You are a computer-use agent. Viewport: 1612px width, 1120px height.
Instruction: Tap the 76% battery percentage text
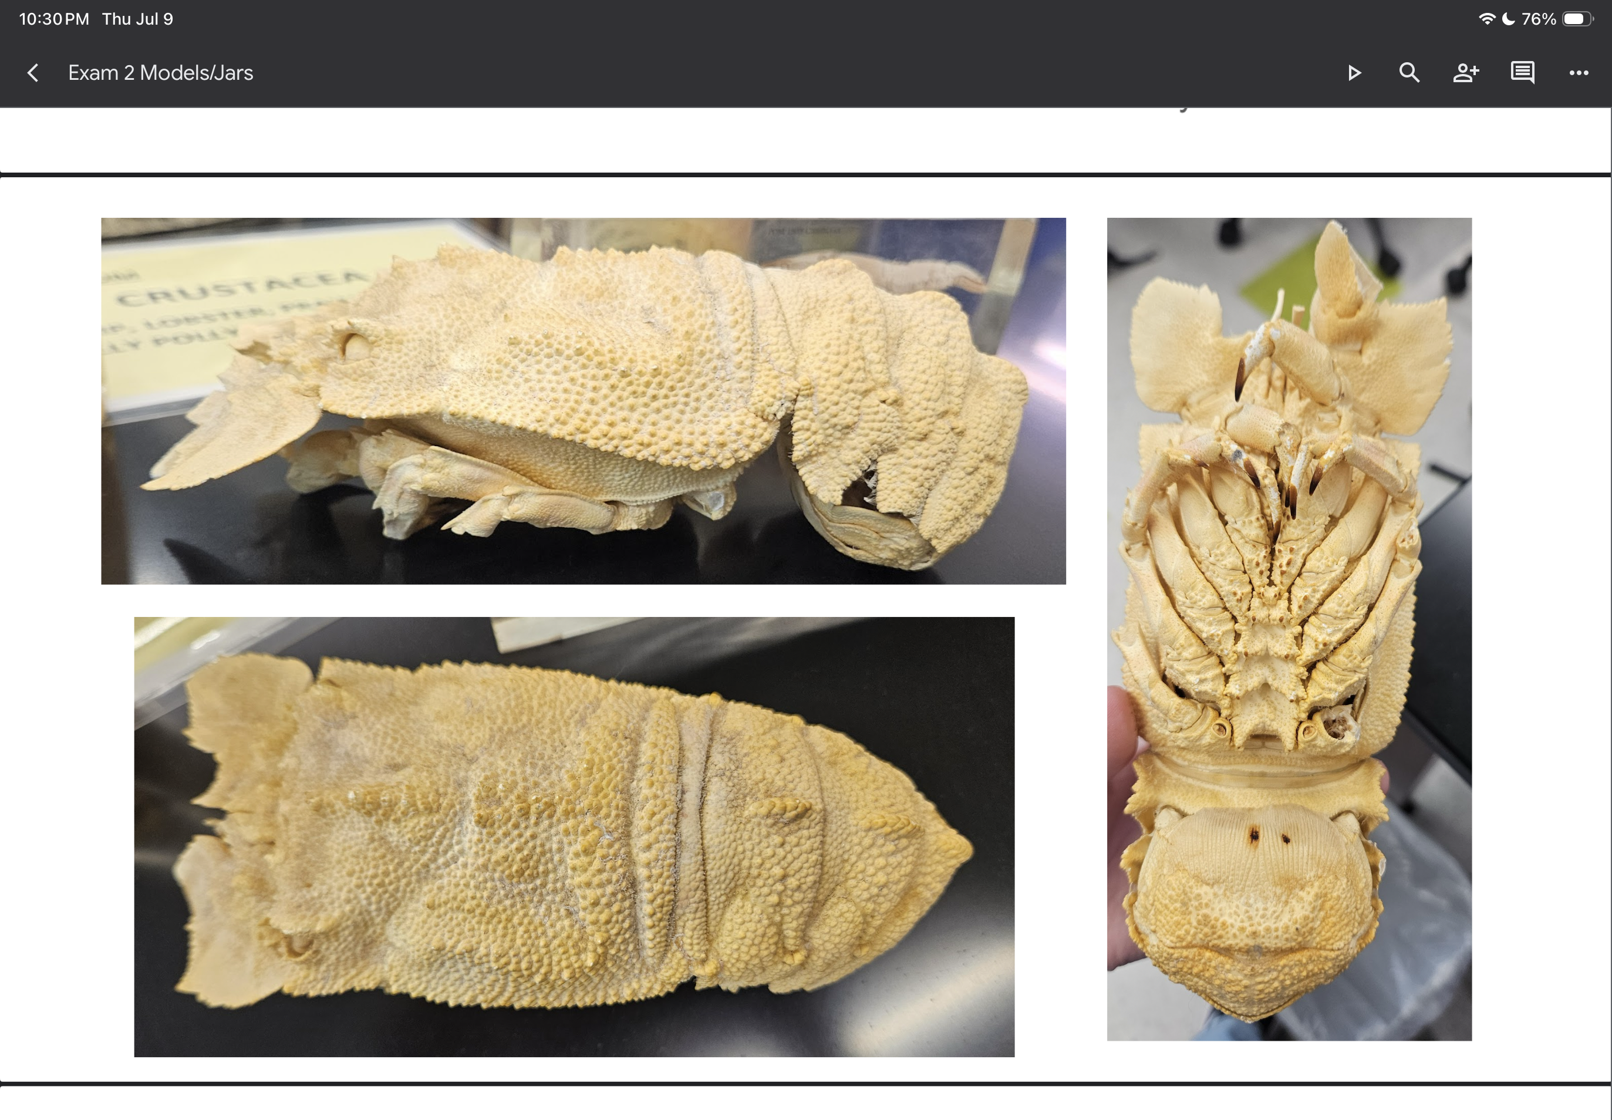click(1538, 19)
